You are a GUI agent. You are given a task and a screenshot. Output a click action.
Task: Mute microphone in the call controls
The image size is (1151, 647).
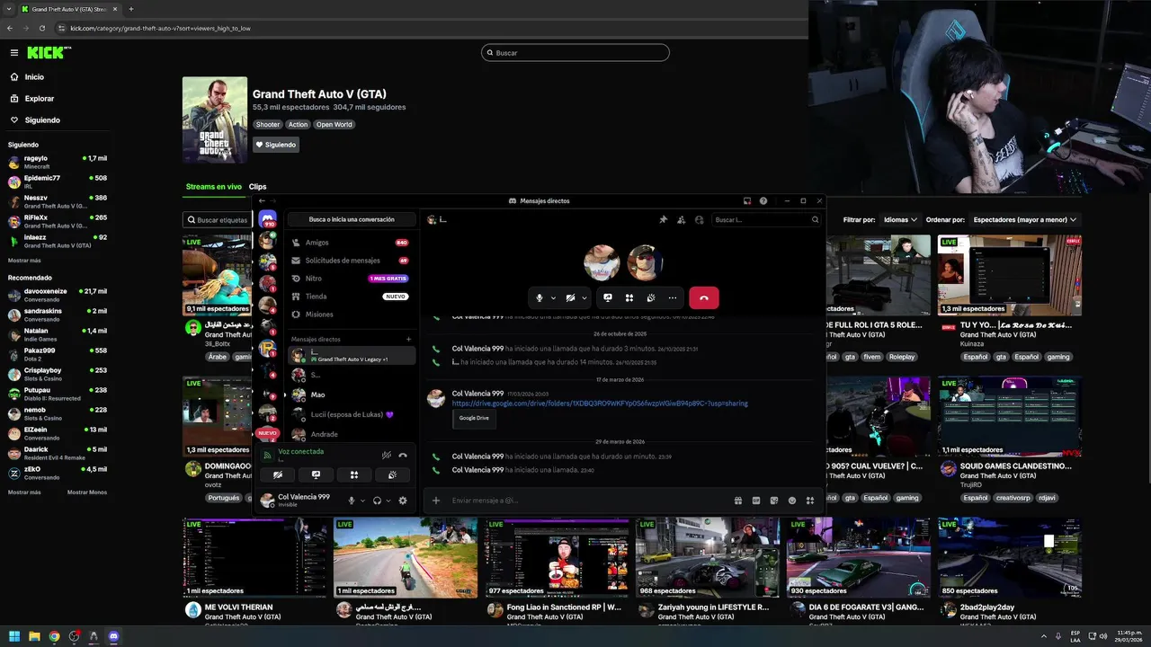tap(540, 297)
